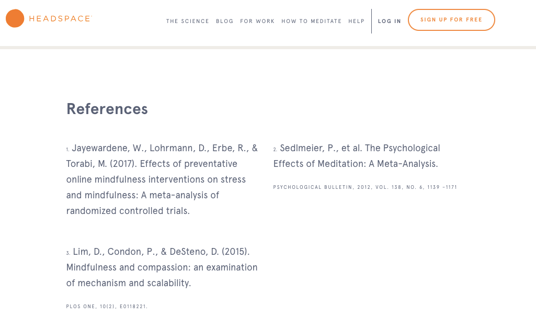Screen dimensions: 536x327
Task: Click the Headspace wordmark text
Action: pos(60,19)
